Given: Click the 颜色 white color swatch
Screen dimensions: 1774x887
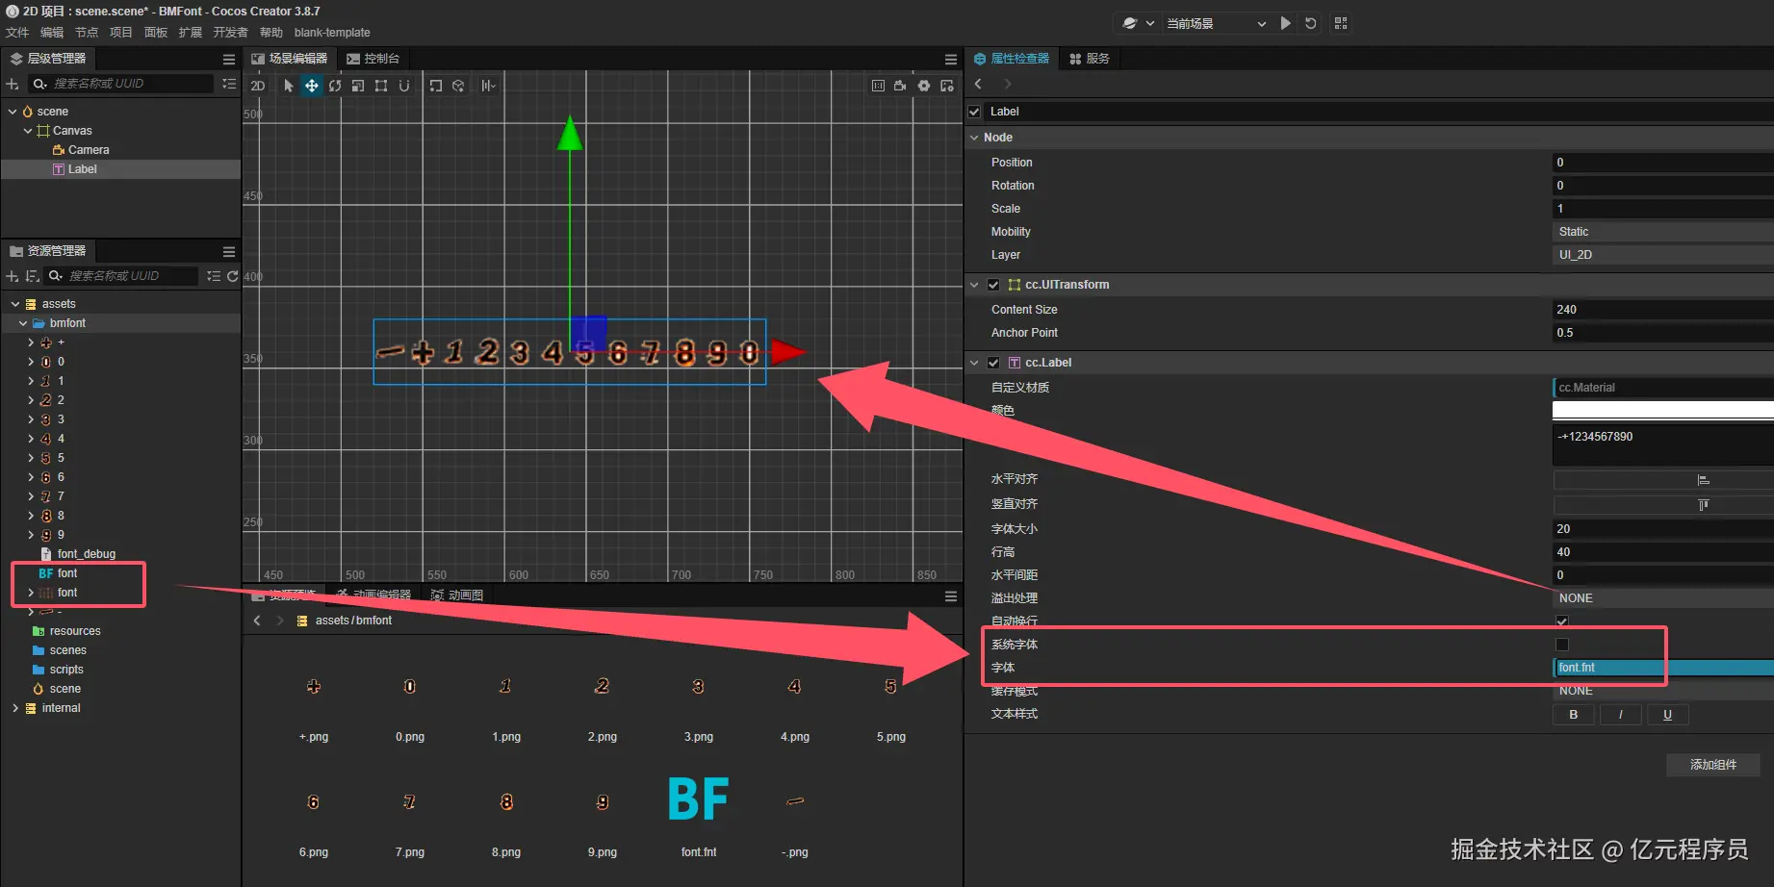Looking at the screenshot, I should coord(1662,411).
